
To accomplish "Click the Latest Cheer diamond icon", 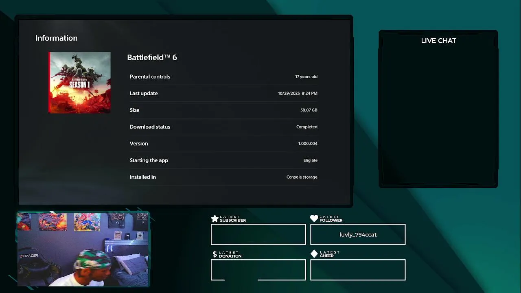I will pos(314,254).
